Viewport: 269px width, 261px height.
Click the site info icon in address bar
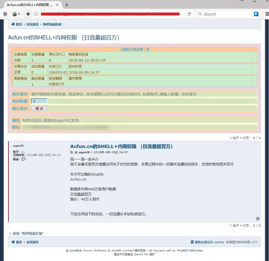[x=36, y=14]
